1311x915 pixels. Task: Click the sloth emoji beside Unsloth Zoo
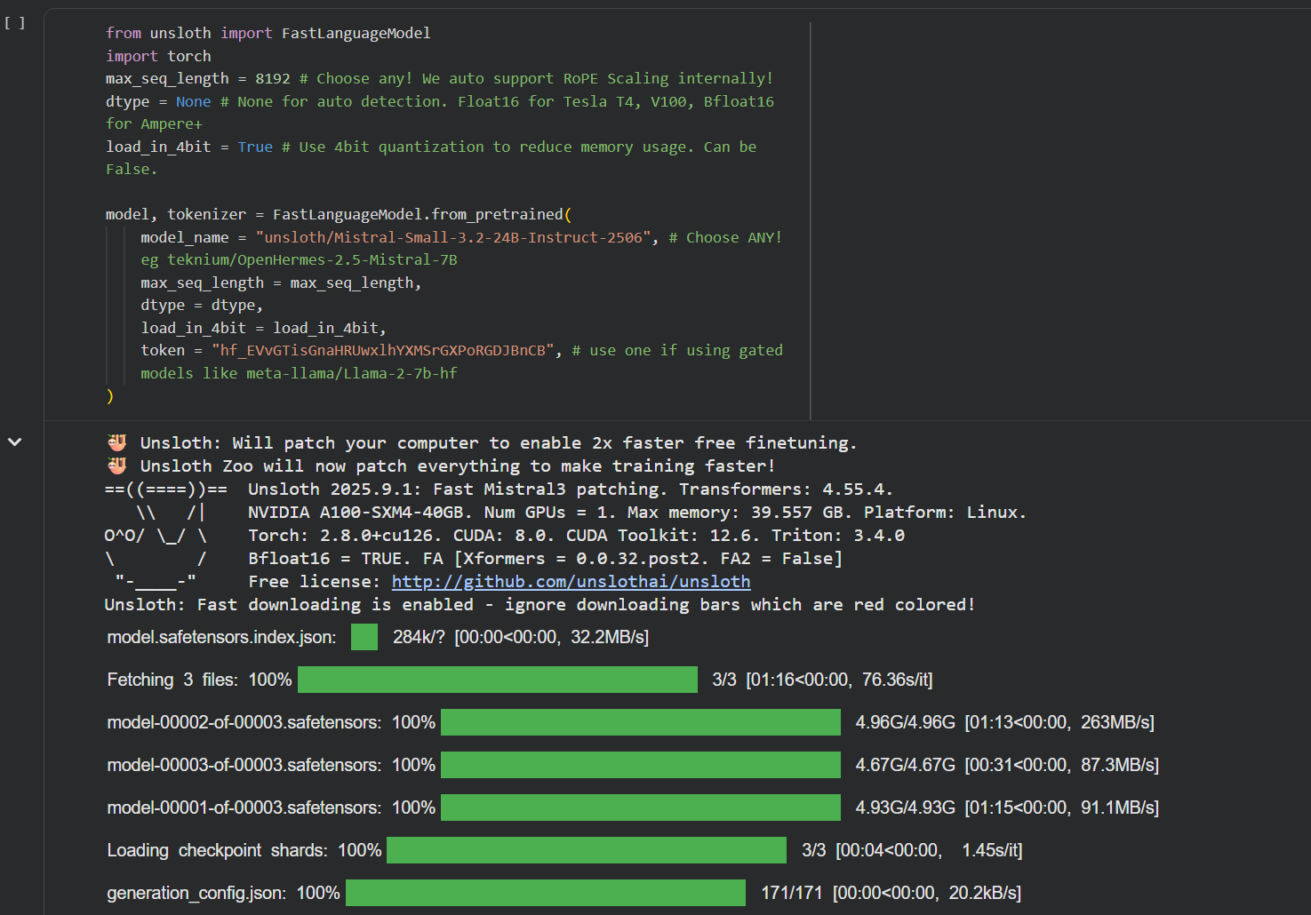(116, 465)
